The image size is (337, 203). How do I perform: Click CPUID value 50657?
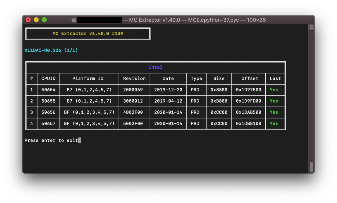click(x=49, y=123)
